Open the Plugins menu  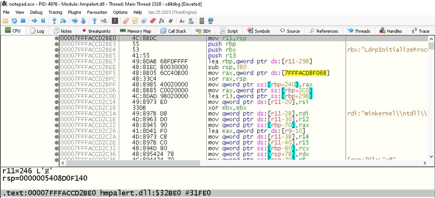(x=74, y=12)
